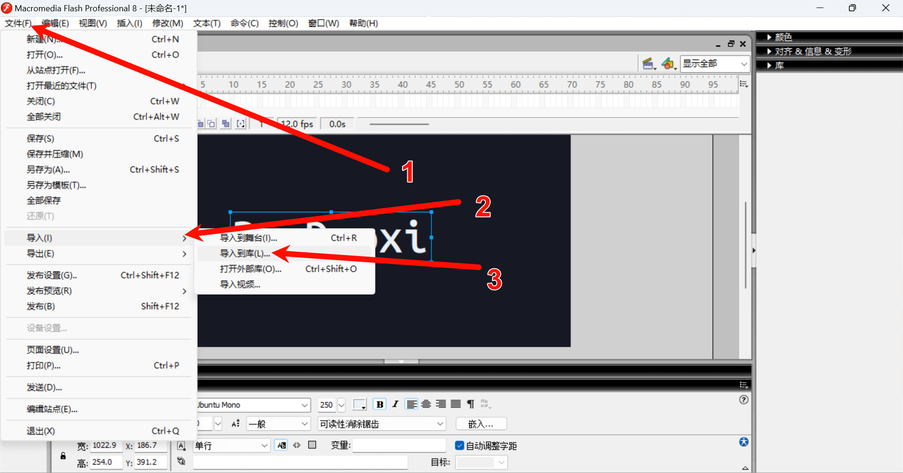Justify the text alignment
Viewport: 903px width, 473px height.
click(x=456, y=404)
